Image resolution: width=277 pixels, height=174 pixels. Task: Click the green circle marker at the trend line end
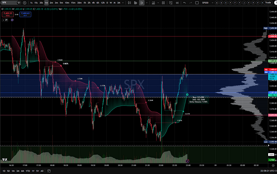[187, 95]
